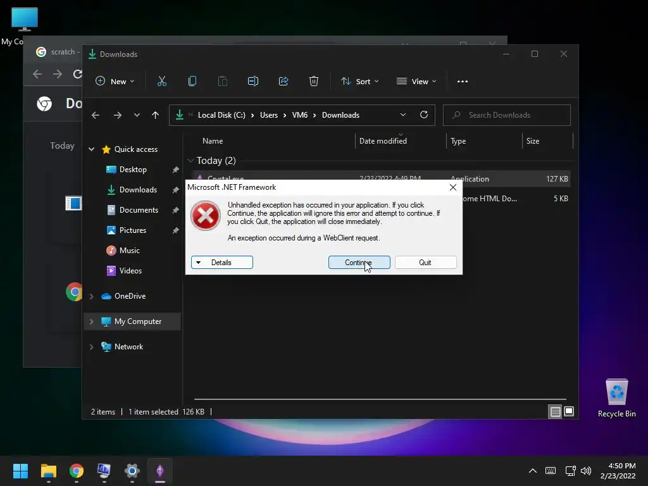Image resolution: width=648 pixels, height=486 pixels.
Task: Open the See more ellipsis menu
Action: pyautogui.click(x=463, y=82)
